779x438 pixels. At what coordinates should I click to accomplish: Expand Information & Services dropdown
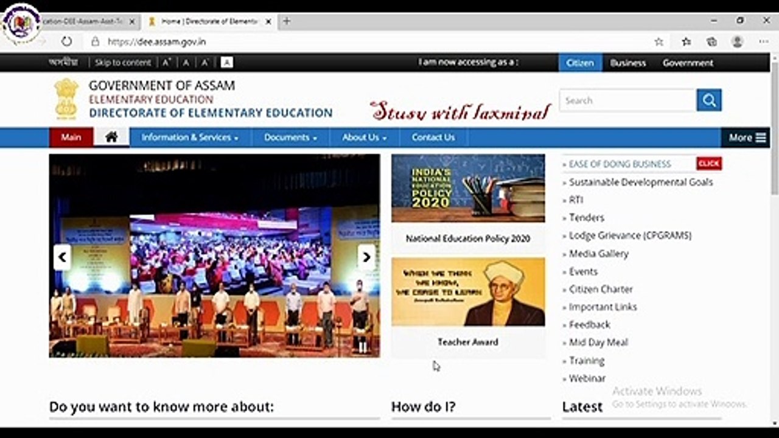[x=190, y=137]
